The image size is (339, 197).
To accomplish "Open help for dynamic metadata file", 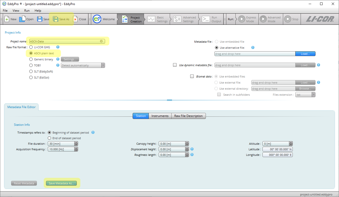I will [319, 65].
